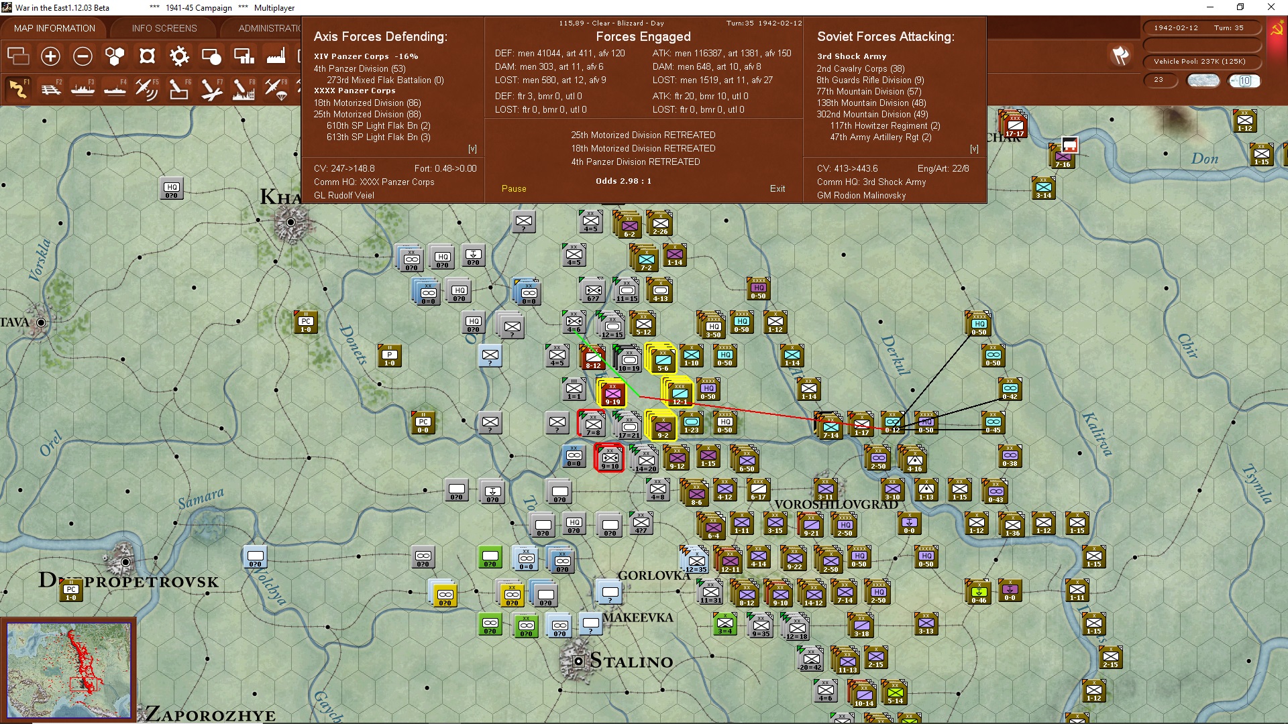Toggle F9 air transport mode button
Screen dimensions: 1288x724
point(276,88)
